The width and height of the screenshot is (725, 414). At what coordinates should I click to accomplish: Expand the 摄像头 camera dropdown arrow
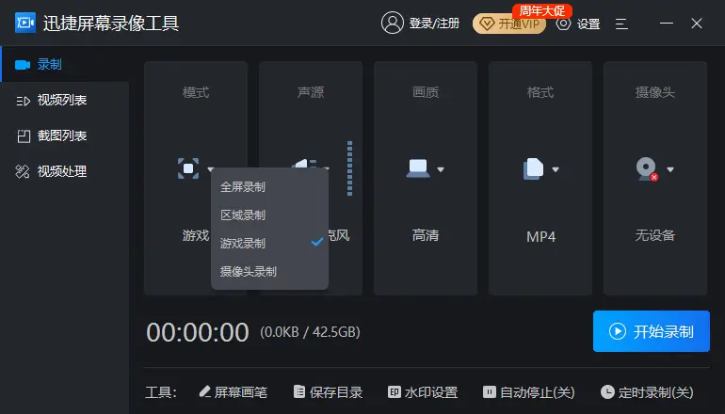pyautogui.click(x=670, y=170)
